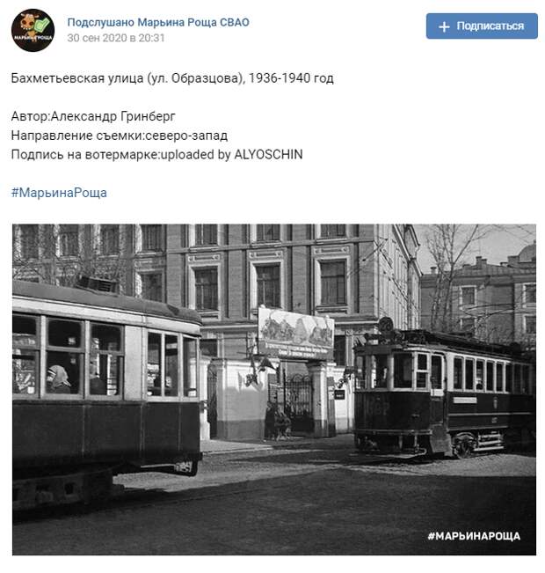The image size is (545, 573).
Task: Open the #МарьинаРоща hashtag link
Action: (59, 193)
